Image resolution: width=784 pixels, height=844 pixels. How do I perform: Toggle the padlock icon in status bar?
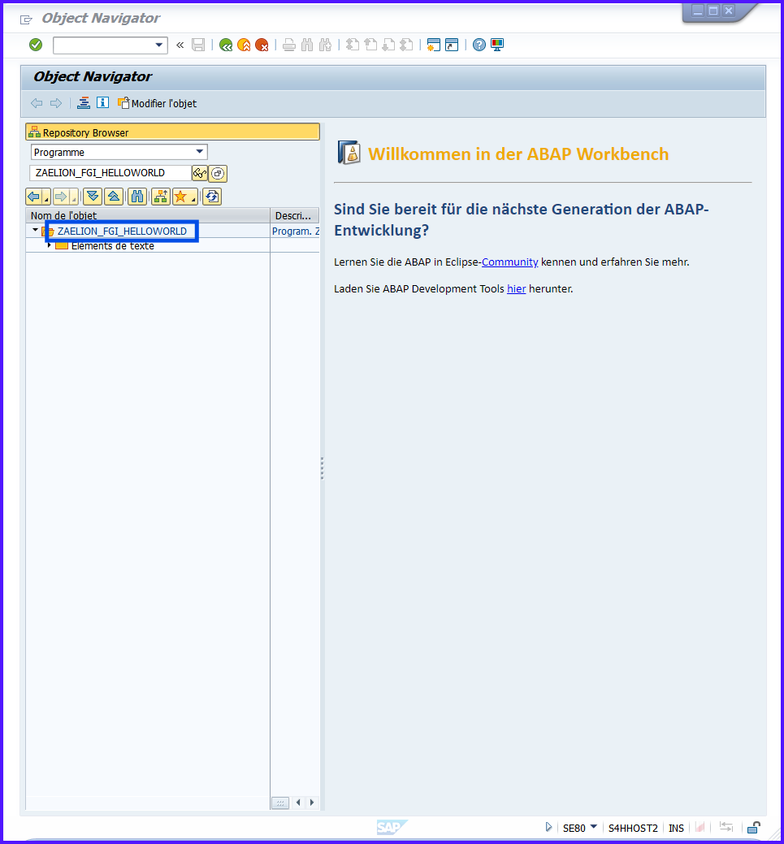(x=753, y=828)
